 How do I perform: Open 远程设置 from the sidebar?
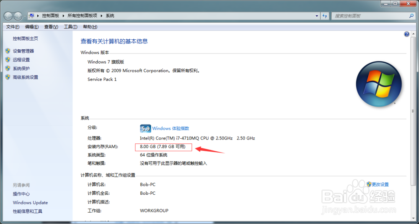[21, 60]
